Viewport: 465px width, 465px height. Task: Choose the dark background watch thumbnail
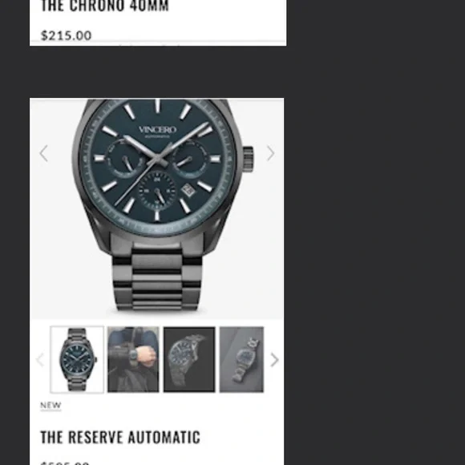click(189, 359)
